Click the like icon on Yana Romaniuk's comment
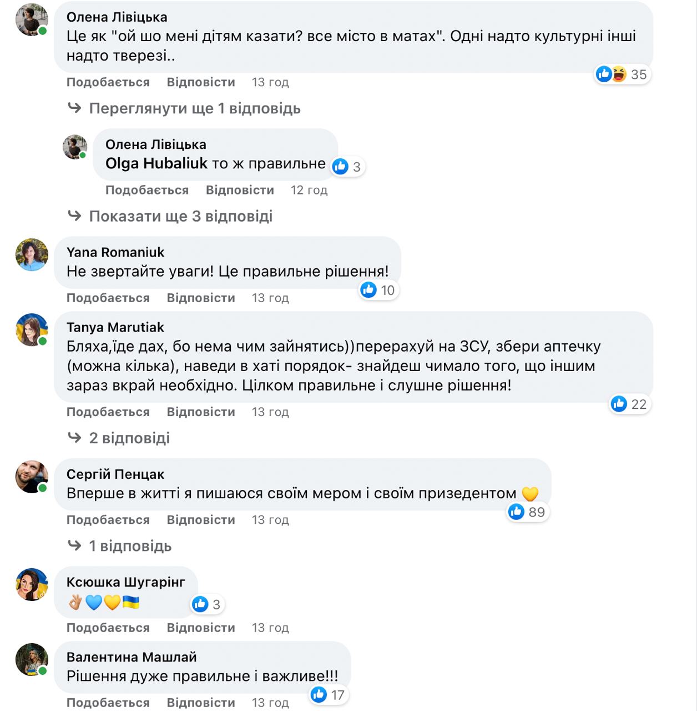Image resolution: width=697 pixels, height=711 pixels. point(368,289)
